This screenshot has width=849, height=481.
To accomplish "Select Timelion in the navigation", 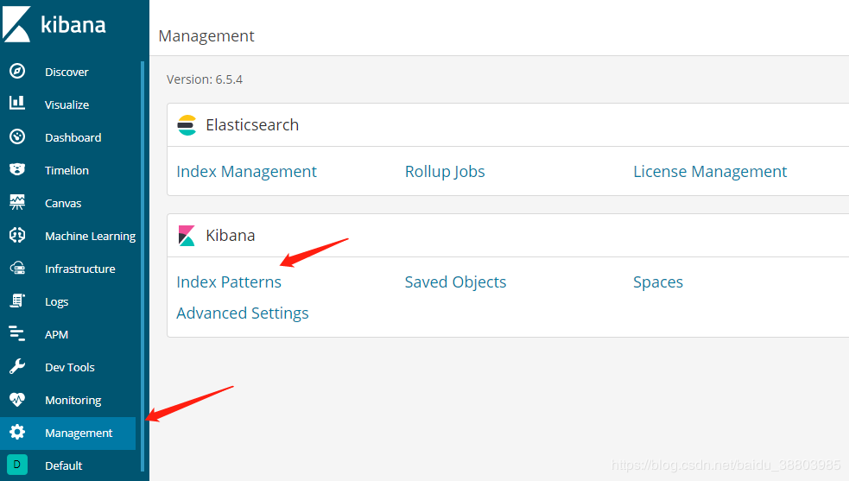I will (67, 171).
